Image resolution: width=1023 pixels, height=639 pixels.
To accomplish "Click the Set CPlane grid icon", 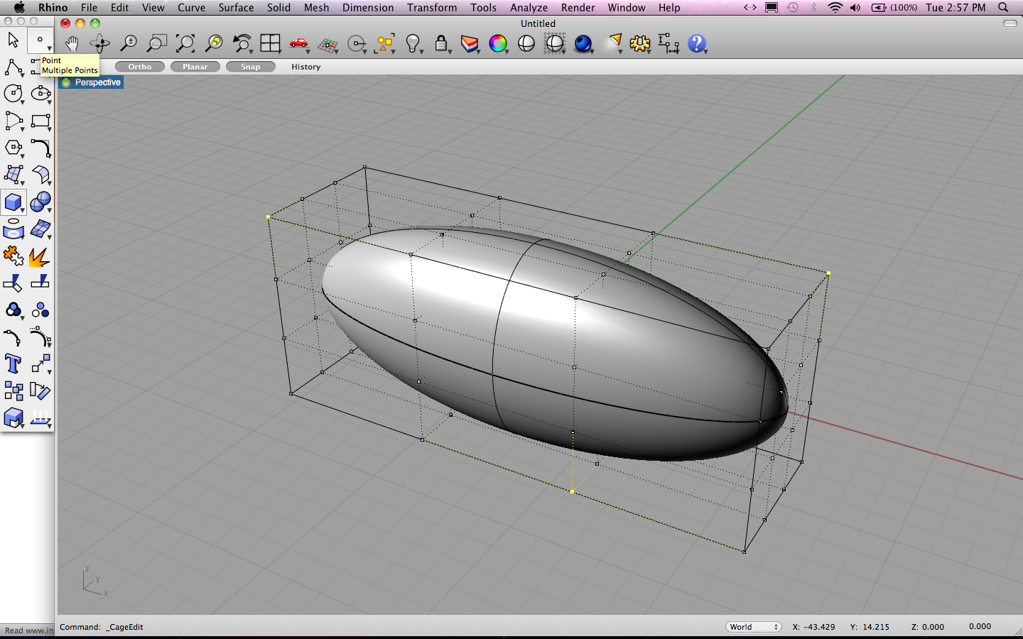I will coord(328,45).
